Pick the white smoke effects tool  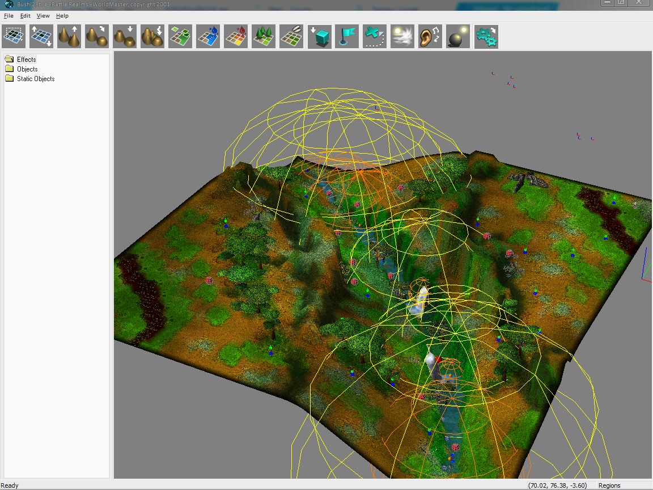pyautogui.click(x=402, y=36)
